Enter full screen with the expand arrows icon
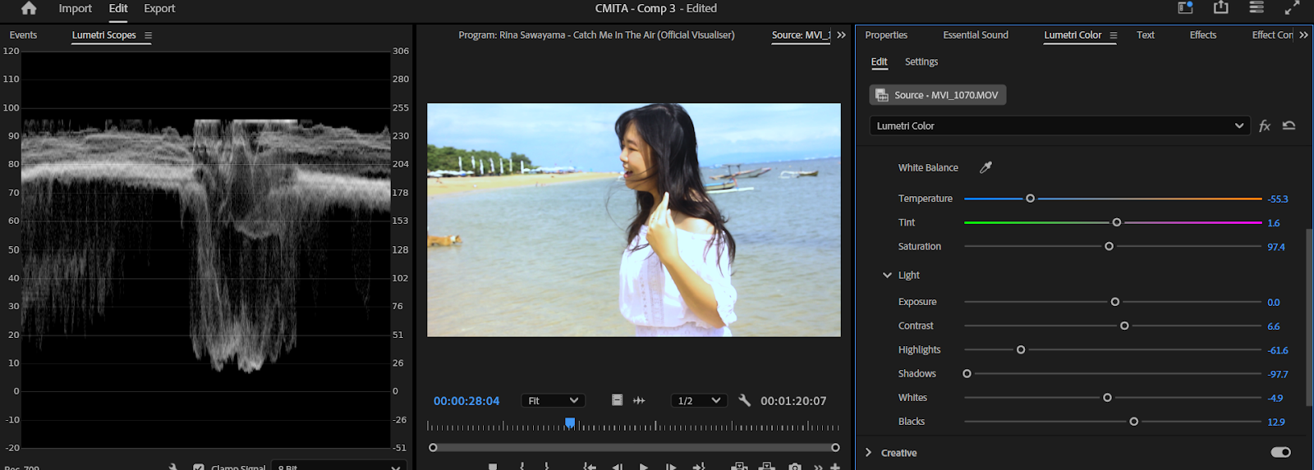 tap(1292, 7)
